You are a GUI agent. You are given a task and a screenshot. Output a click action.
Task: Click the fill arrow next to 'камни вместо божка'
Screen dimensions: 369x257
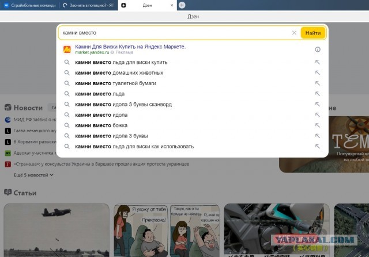[x=318, y=125]
